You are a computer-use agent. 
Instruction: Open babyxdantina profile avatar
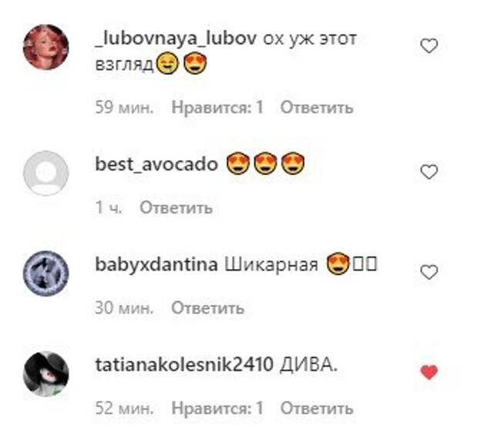[x=46, y=273]
